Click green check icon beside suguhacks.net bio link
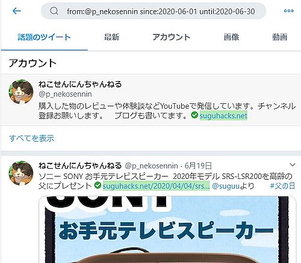 (194, 115)
